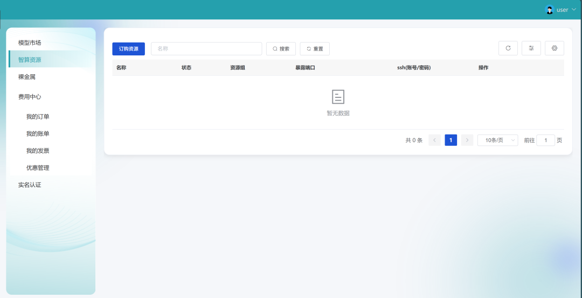The image size is (582, 298).
Task: Click the 暴露端口 column header
Action: [x=305, y=68]
